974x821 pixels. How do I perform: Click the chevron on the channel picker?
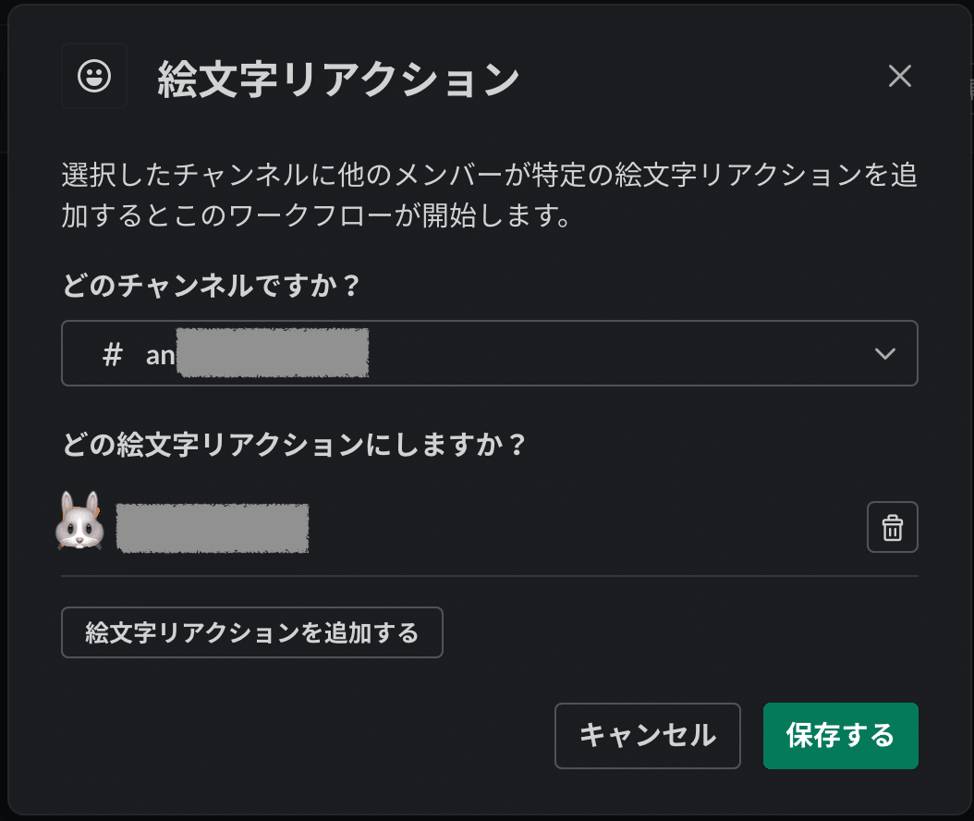coord(885,353)
